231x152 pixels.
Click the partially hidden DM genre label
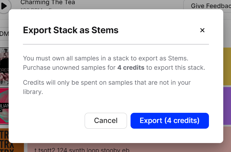[4, 34]
